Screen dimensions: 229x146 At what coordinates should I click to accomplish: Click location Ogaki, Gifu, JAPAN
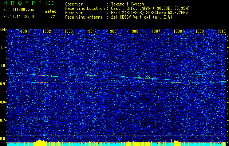[131, 8]
